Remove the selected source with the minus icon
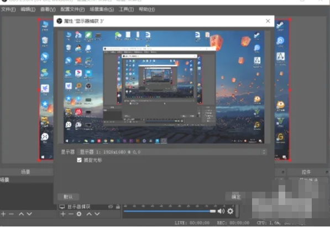 (71, 214)
